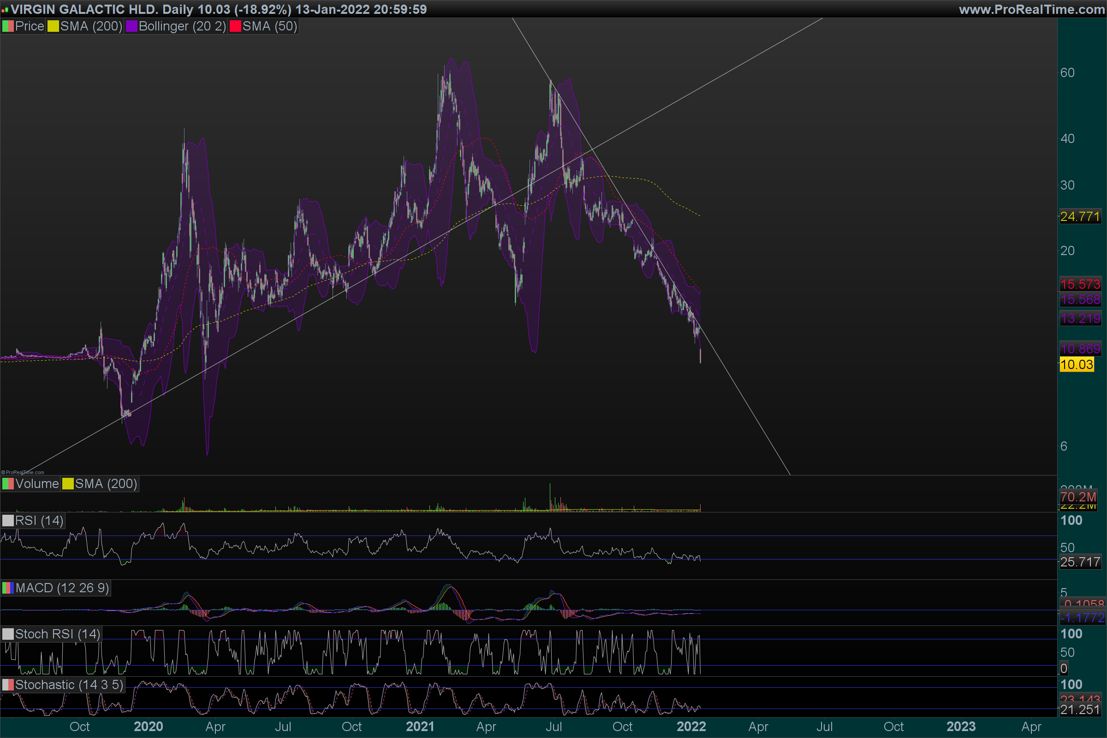Click the MACD (12 26 9) legend icon
The height and width of the screenshot is (738, 1107).
tap(8, 588)
